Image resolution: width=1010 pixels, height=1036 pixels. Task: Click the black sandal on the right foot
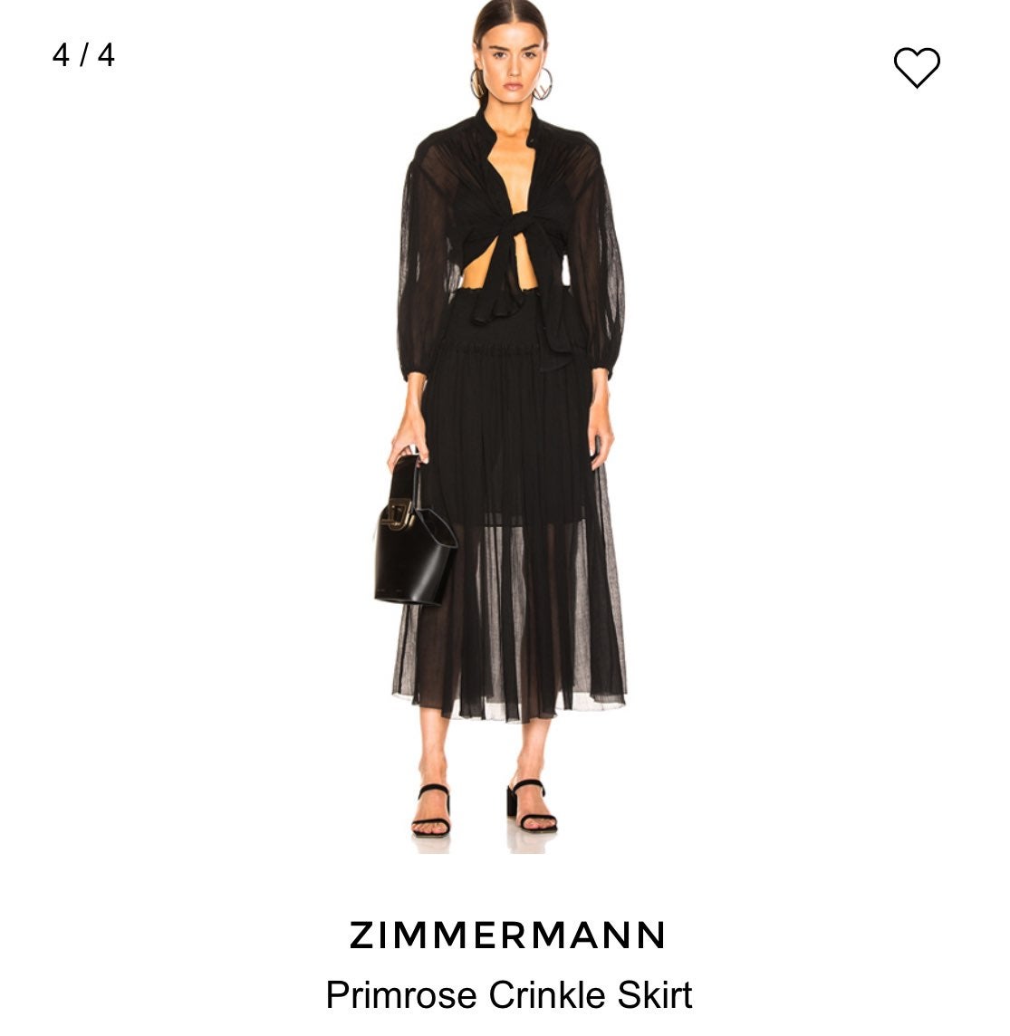coord(531,806)
